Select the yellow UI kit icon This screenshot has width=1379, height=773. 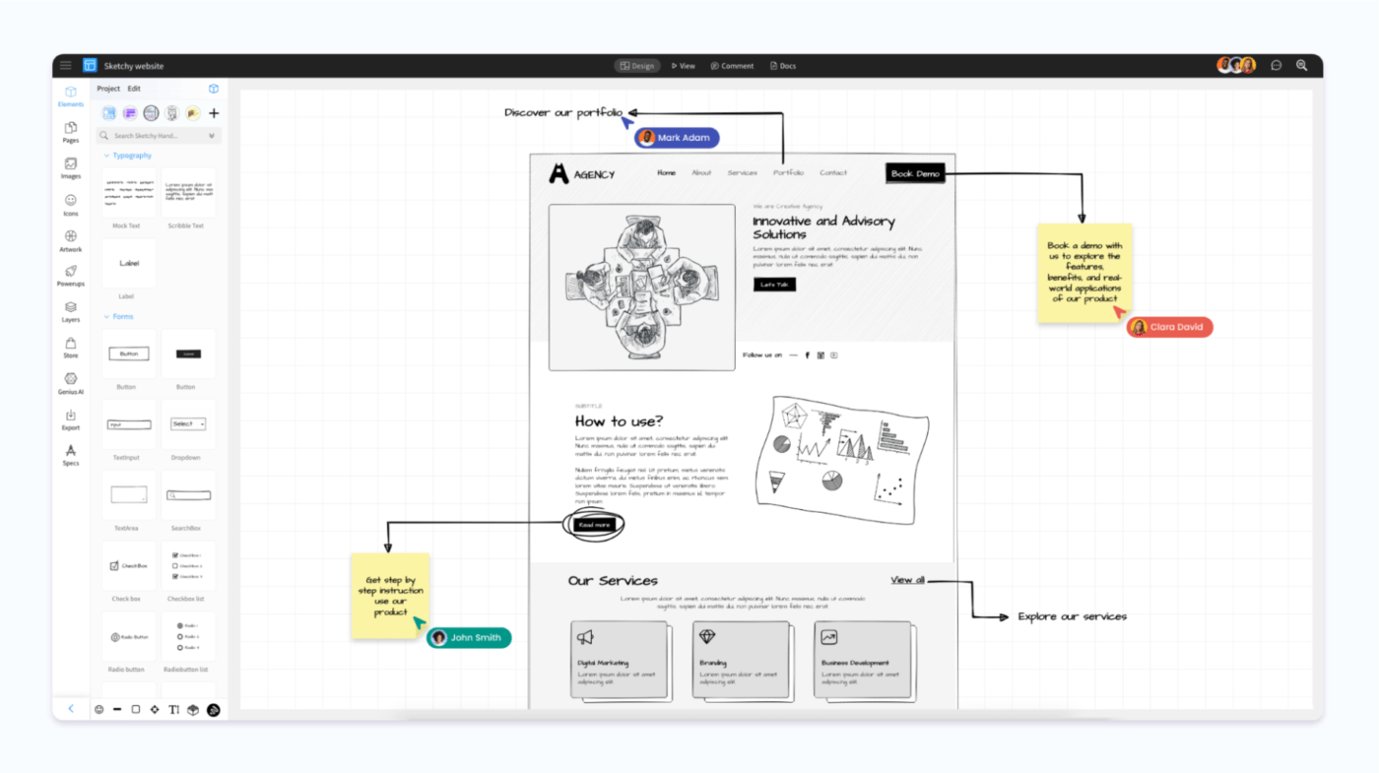click(x=193, y=113)
